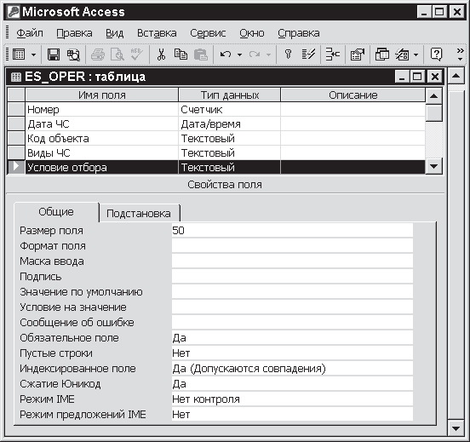Open the Файл menu
This screenshot has height=442, width=470.
point(30,33)
